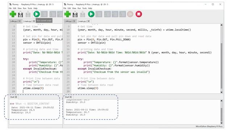The height and width of the screenshot is (130, 232).
Task: Click Open/load icon in left Thonny window
Action: point(28,14)
